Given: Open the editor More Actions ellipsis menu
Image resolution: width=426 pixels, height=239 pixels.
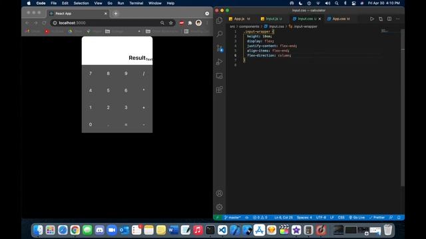Looking at the screenshot, I should pos(398,19).
